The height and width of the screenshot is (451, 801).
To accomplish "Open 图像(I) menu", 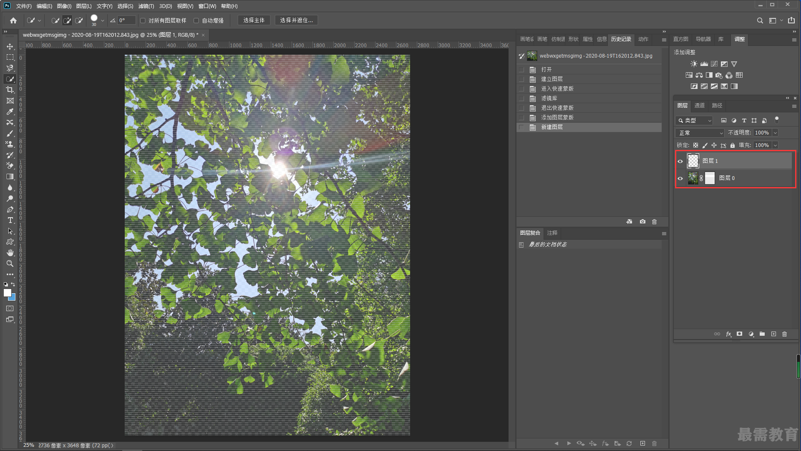I will (x=64, y=6).
